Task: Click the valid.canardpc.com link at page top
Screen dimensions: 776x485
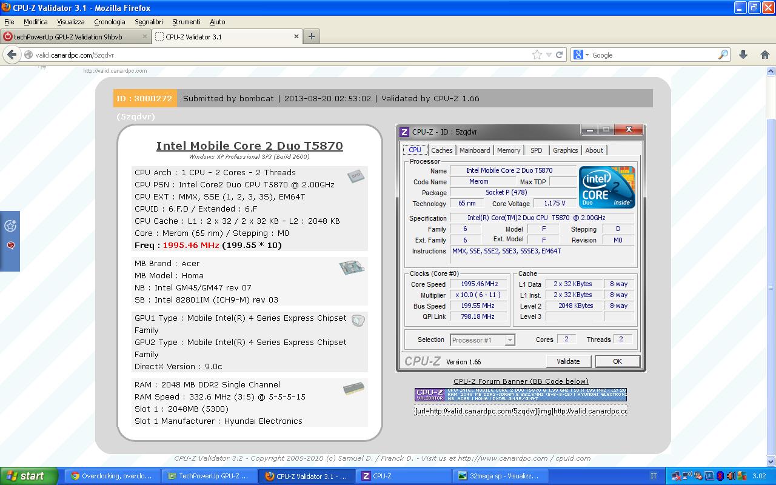Action: coord(115,71)
